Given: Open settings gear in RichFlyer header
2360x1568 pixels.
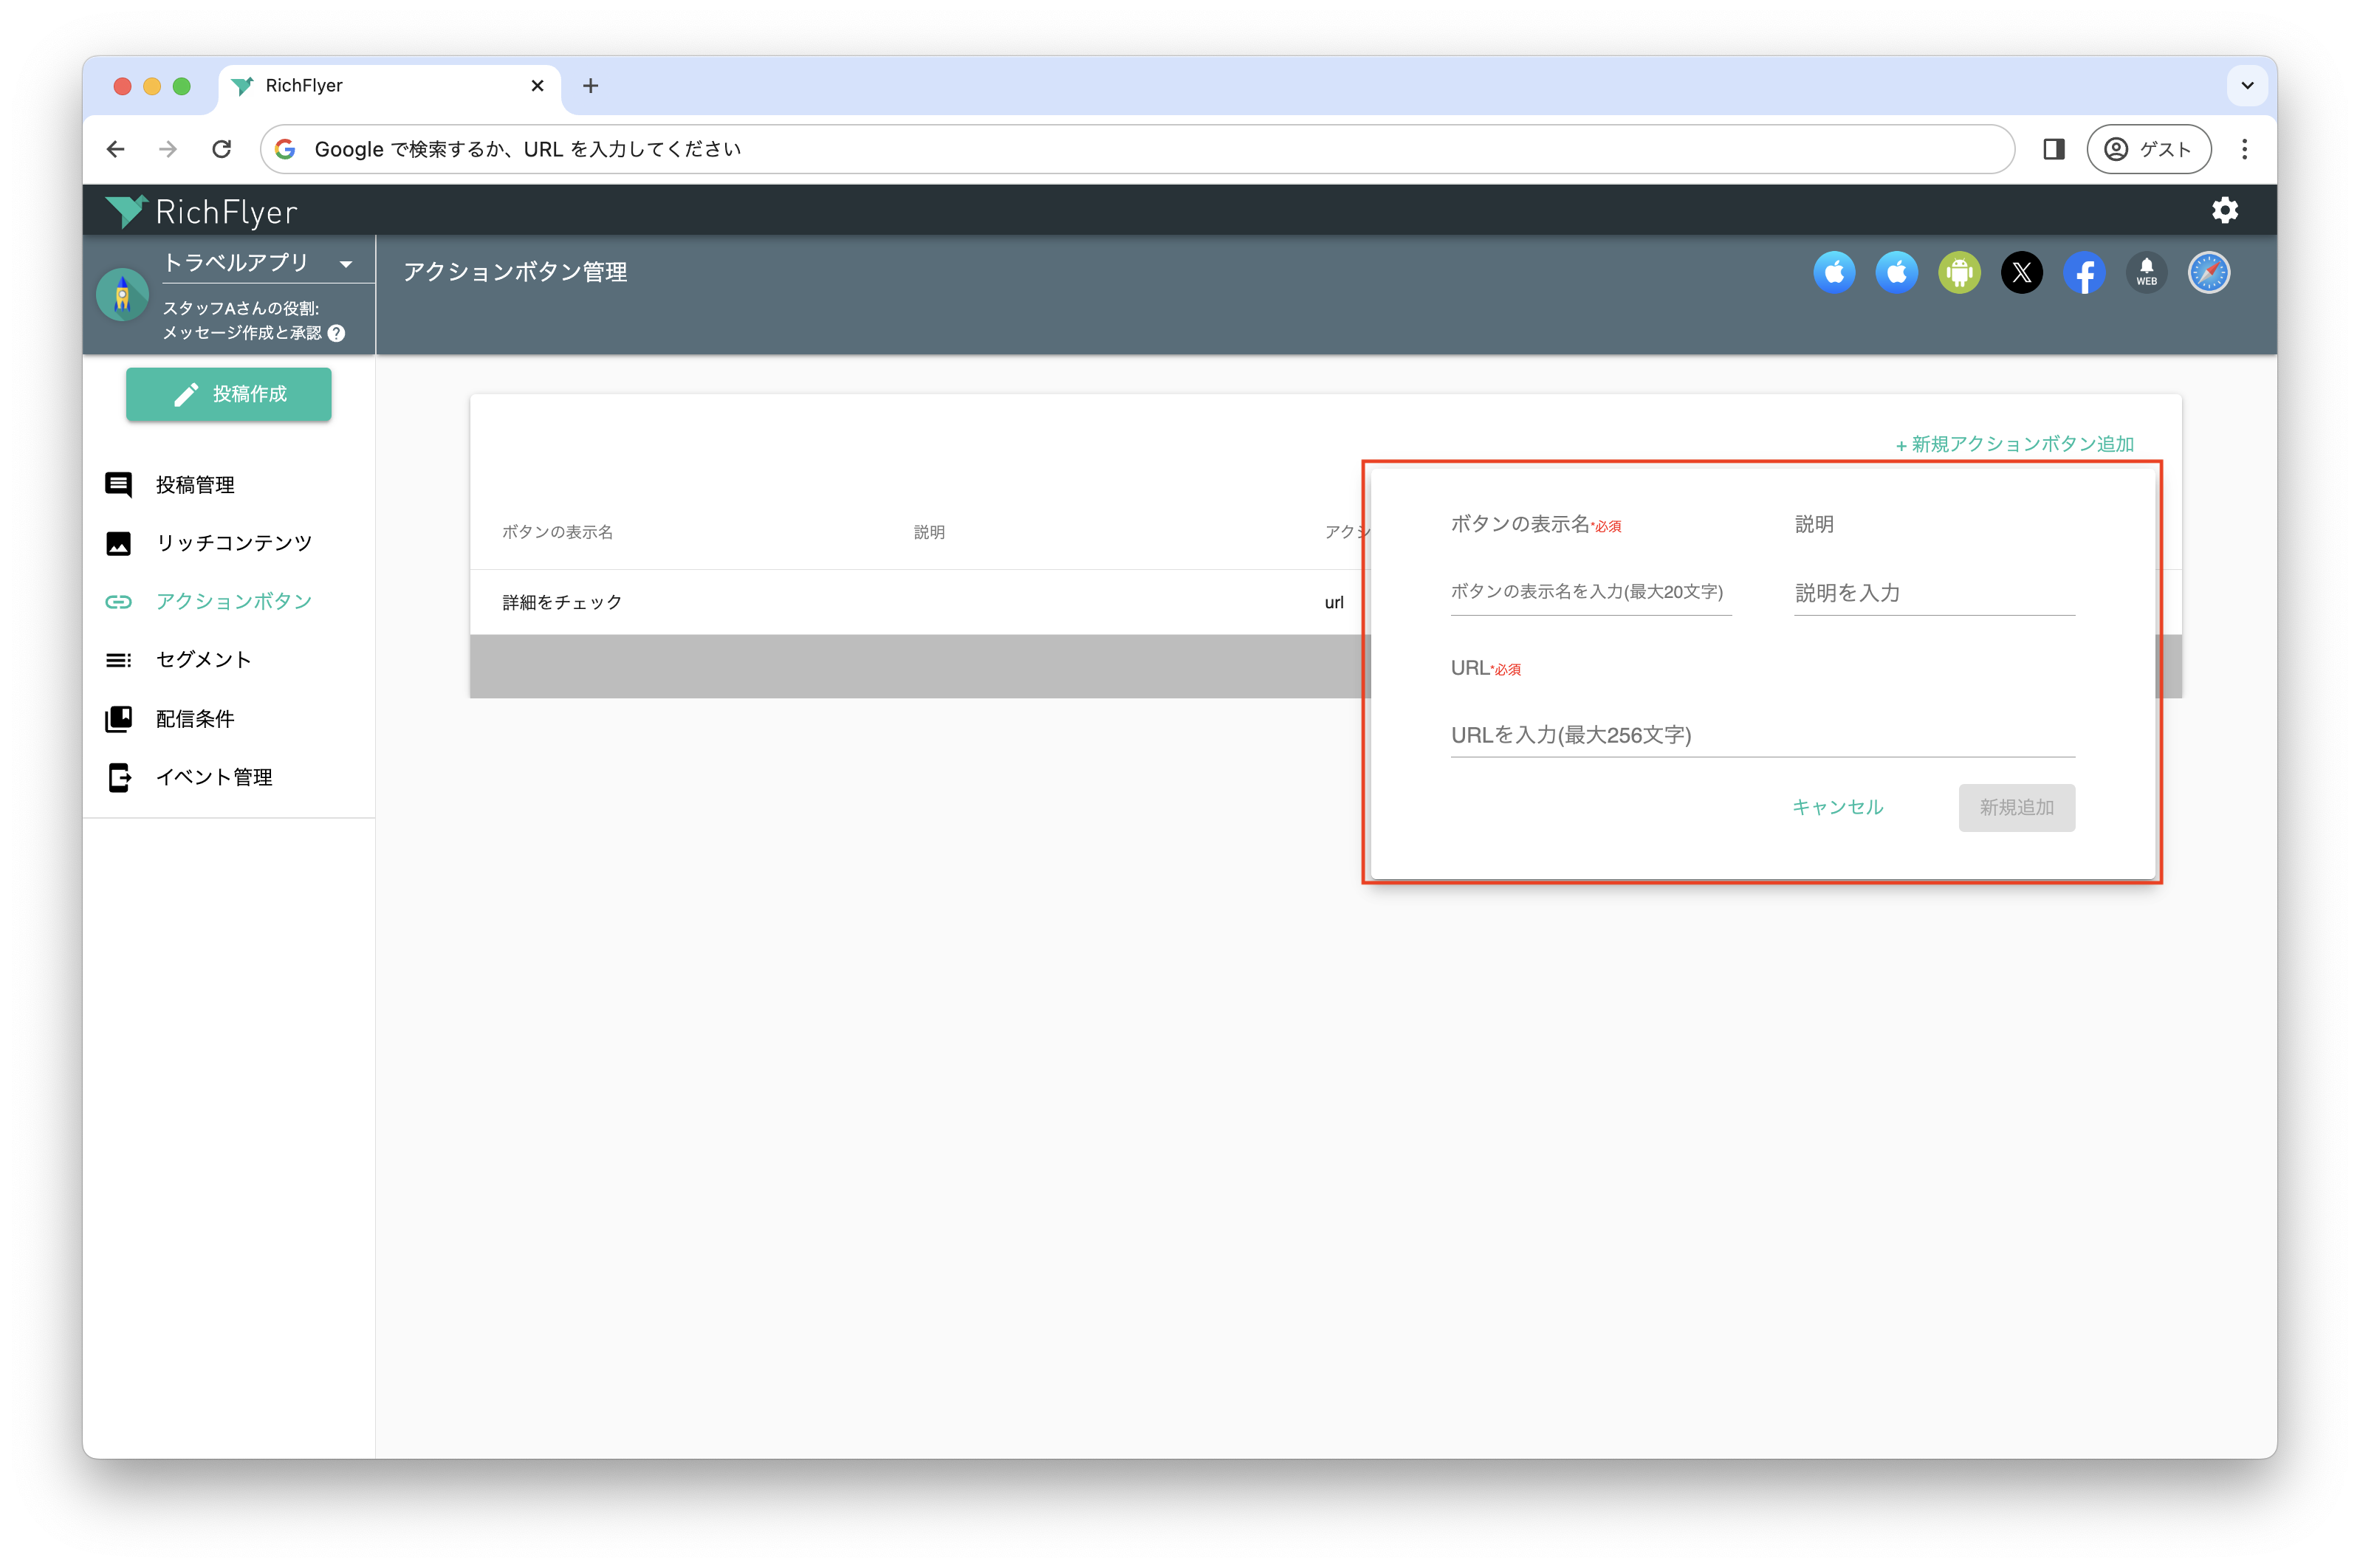Looking at the screenshot, I should 2224,210.
